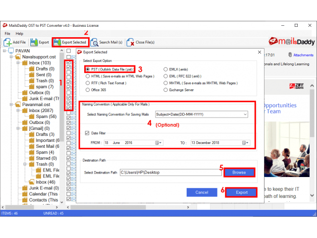Viewport: 317px width, 238px height.
Task: Click the Spam (56) folder icon
Action: 32,117
